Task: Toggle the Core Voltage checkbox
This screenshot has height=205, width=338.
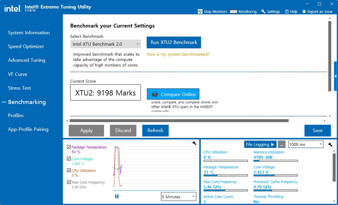Action: click(x=69, y=158)
